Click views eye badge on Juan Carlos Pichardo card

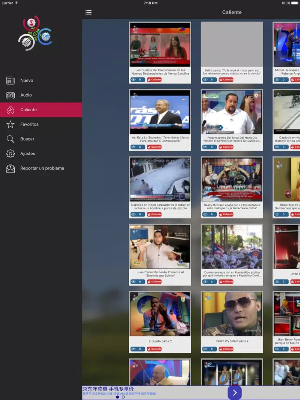click(138, 282)
